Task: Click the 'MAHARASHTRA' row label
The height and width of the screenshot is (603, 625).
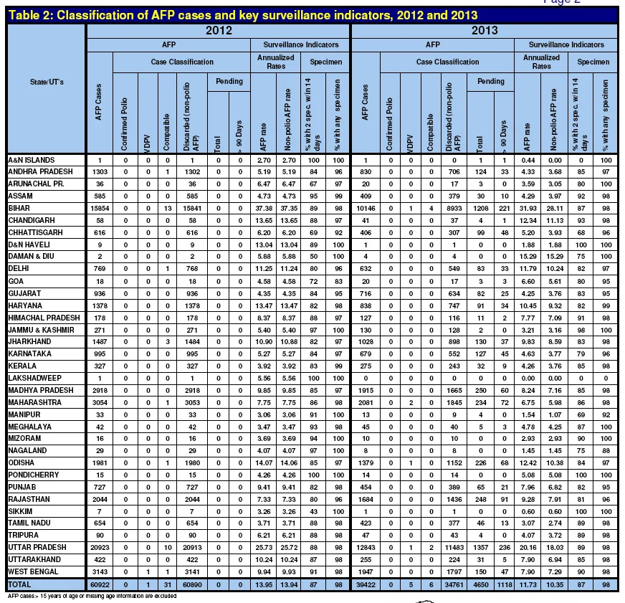Action: tap(34, 402)
